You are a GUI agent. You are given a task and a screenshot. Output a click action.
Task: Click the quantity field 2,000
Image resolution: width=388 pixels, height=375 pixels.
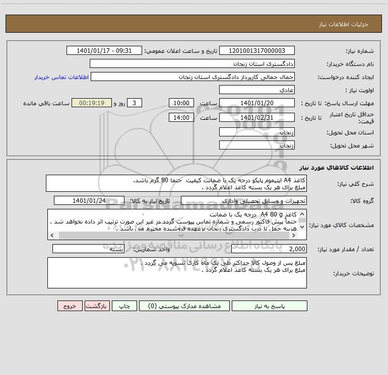[x=269, y=249]
